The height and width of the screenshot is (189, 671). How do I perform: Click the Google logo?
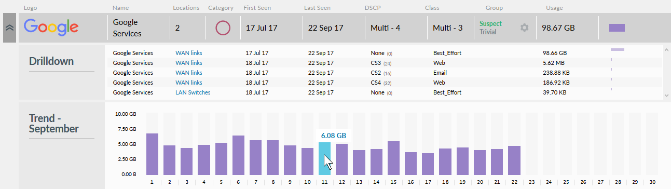pos(51,28)
